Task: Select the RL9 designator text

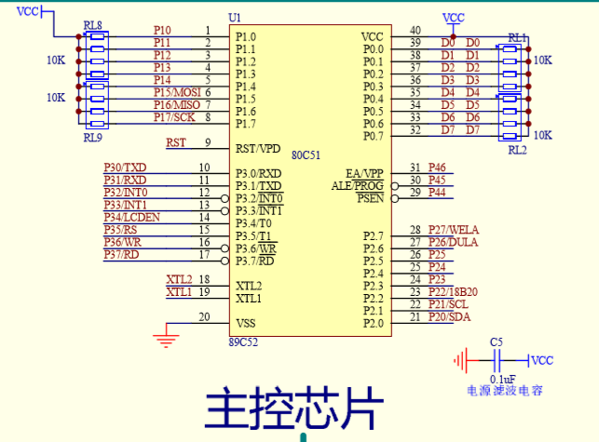Action: (93, 138)
